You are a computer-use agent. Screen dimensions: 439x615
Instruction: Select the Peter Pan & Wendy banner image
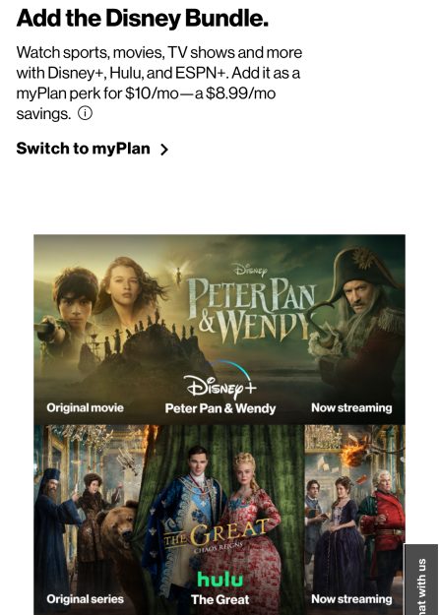tap(219, 330)
